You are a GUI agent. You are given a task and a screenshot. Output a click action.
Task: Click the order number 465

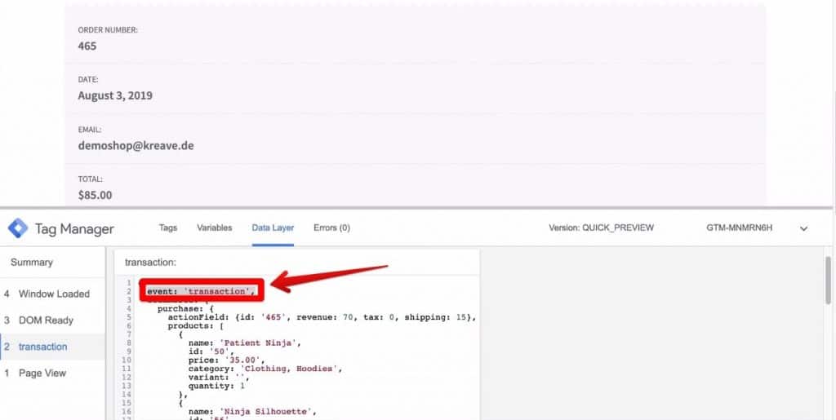click(87, 46)
